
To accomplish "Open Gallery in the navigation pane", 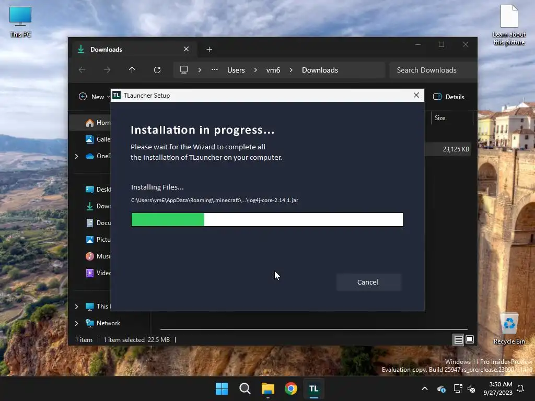I will tap(97, 139).
